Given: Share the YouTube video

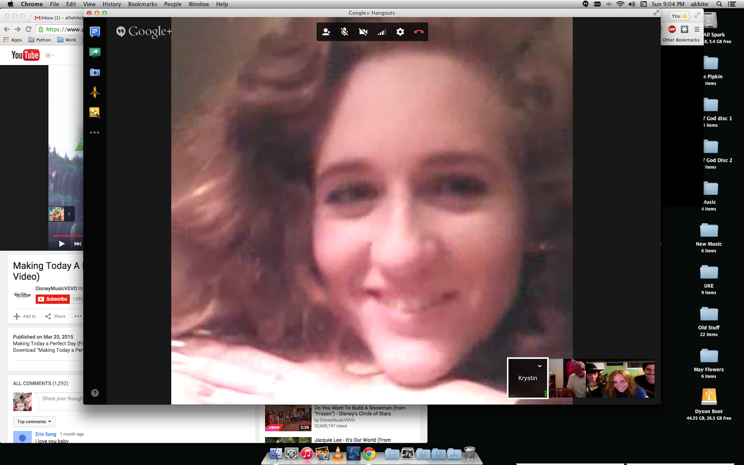Looking at the screenshot, I should click(55, 316).
